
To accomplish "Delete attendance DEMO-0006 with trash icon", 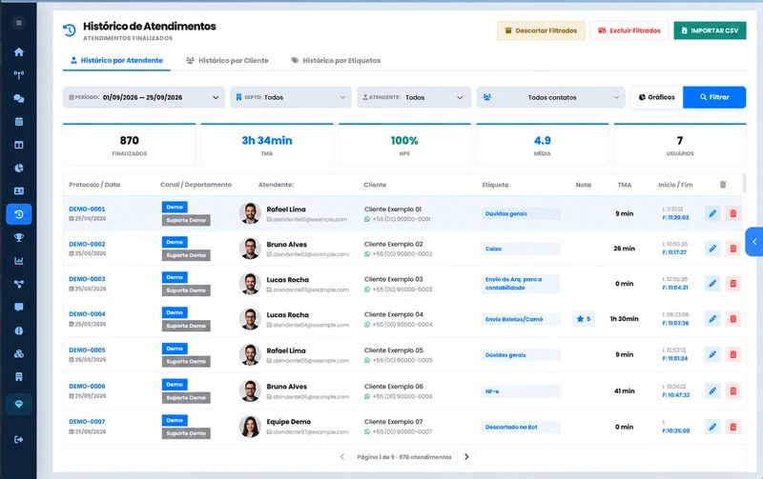I will tap(732, 390).
